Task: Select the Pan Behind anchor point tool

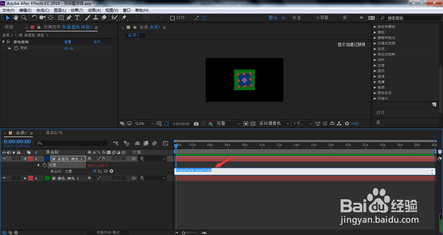Action: pos(51,18)
